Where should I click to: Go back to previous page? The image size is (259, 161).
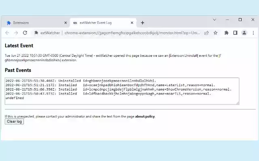point(7,33)
